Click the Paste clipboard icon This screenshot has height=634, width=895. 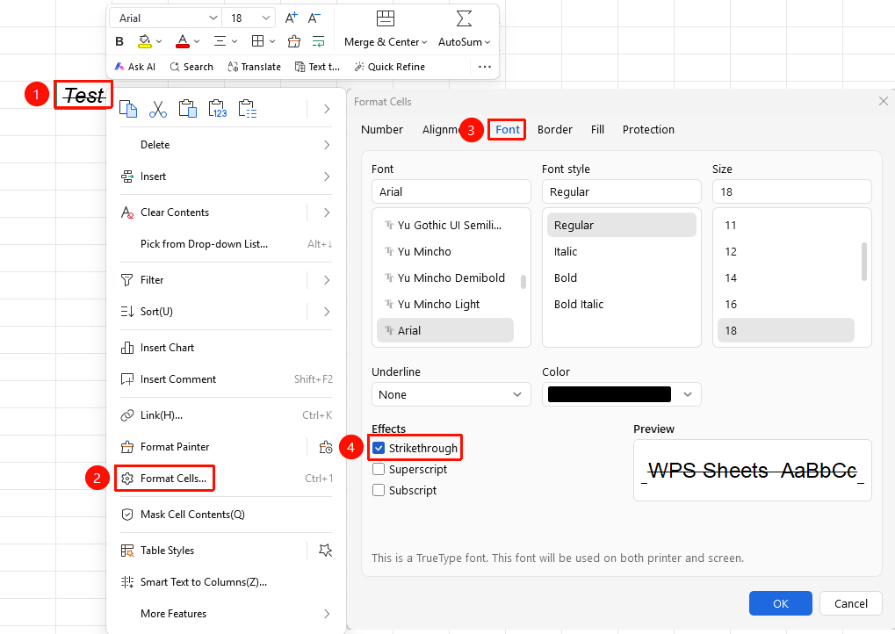(x=188, y=108)
